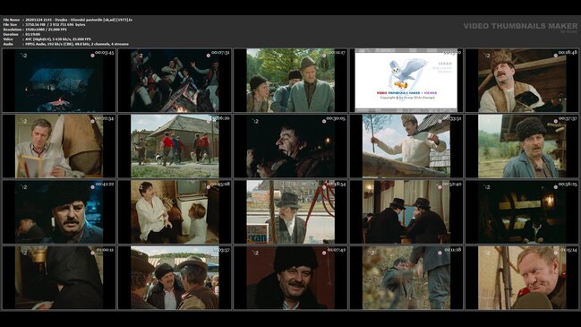This screenshot has height=327, width=581.
Task: Open the thumbnail stamped 00:33:51
Action: coord(406,146)
